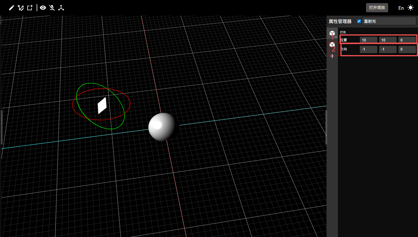Click the 位置 X value field
The height and width of the screenshot is (237, 418).
tap(369, 40)
